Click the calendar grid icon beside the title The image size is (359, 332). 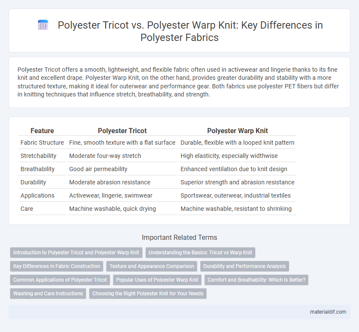point(43,25)
